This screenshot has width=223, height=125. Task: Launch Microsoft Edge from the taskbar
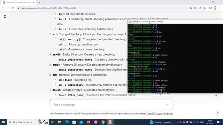[67, 122]
